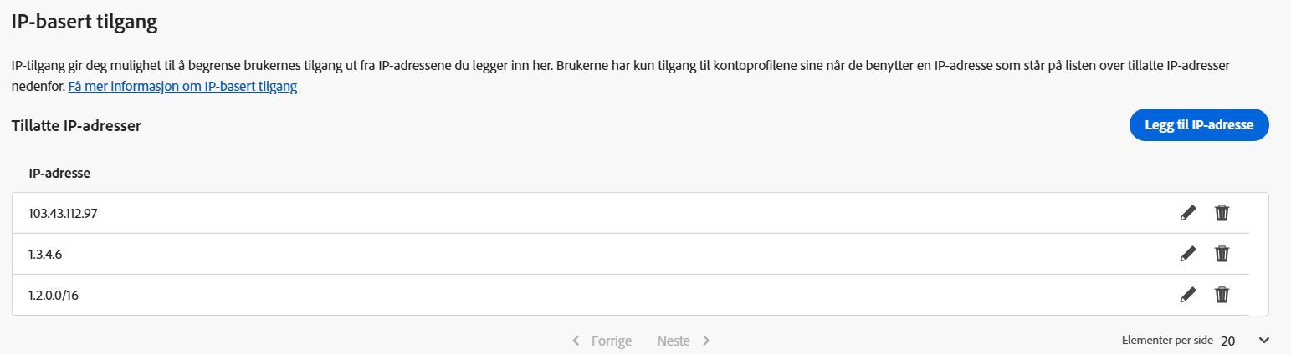Select the 103.43.112.97 address text
This screenshot has height=354, width=1291.
coord(64,213)
